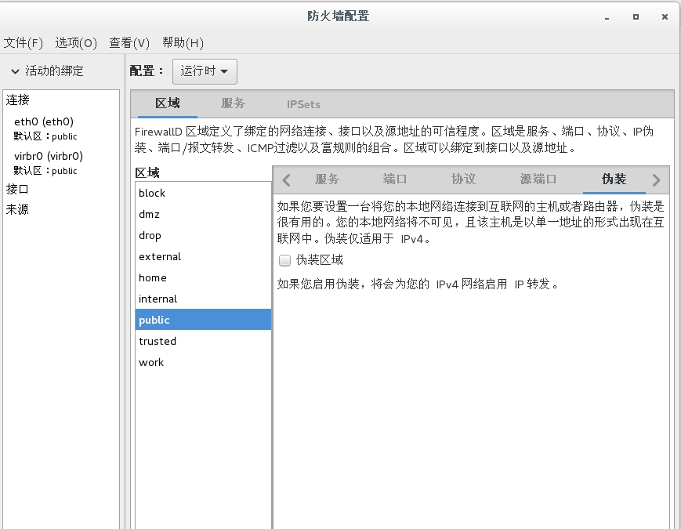Select the work zone
681x529 pixels.
[x=203, y=362]
